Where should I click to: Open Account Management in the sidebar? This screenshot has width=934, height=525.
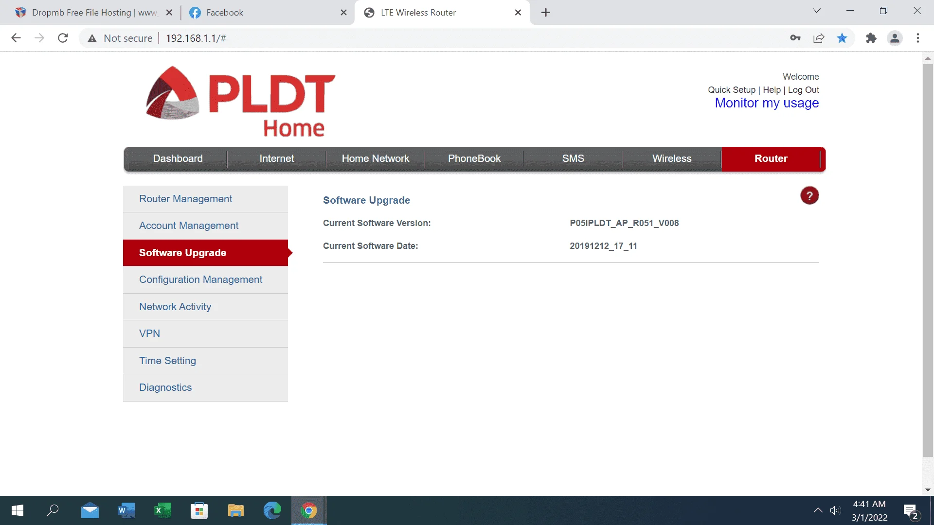(x=205, y=226)
